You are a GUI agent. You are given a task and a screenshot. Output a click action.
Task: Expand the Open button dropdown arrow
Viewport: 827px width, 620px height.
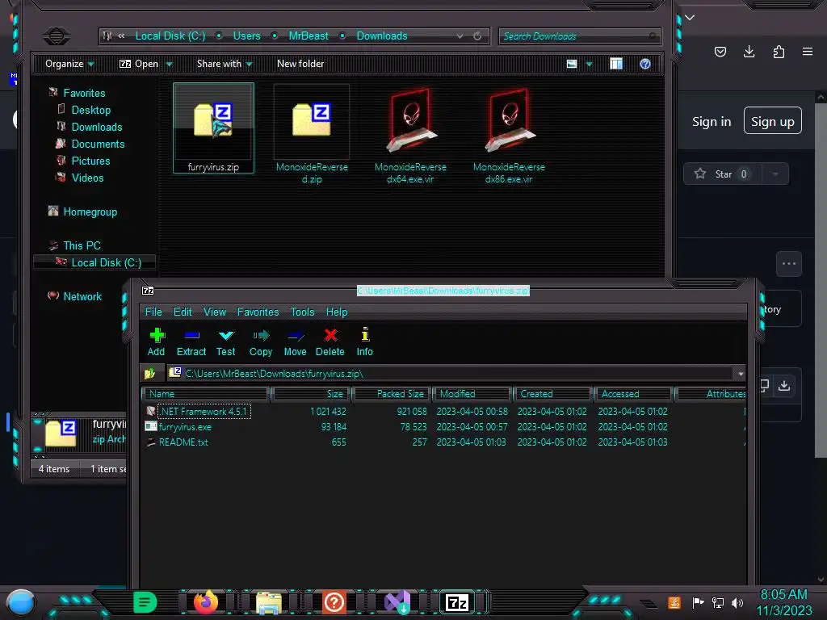(170, 65)
